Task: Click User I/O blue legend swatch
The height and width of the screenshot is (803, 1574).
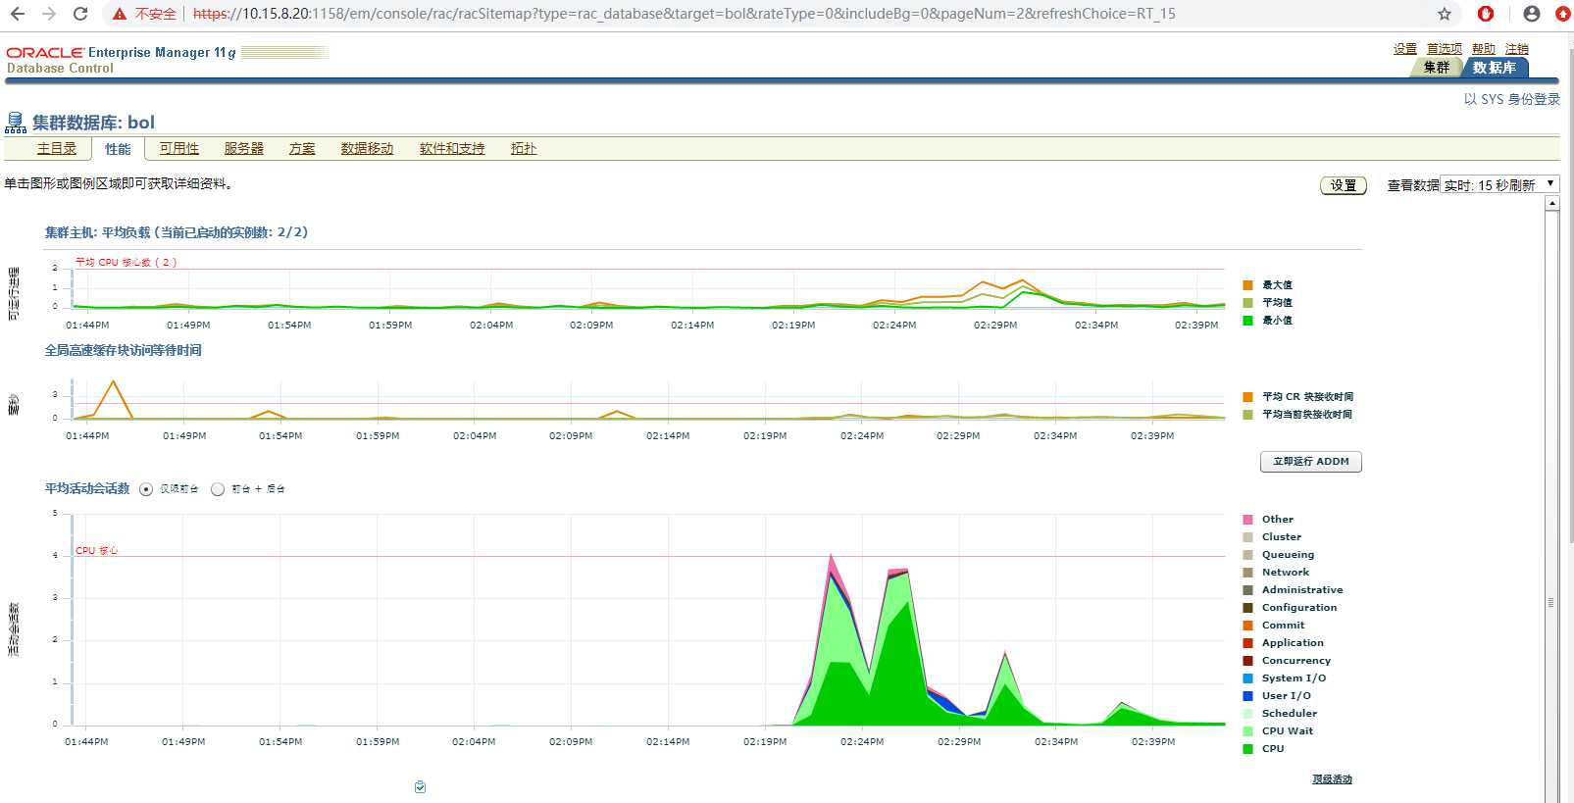Action: [1247, 696]
